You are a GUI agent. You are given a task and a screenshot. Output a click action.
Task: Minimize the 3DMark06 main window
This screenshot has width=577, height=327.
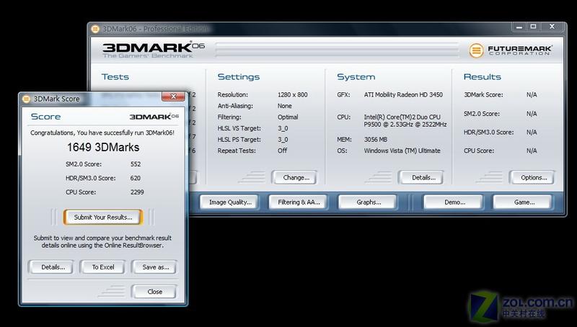(519, 27)
